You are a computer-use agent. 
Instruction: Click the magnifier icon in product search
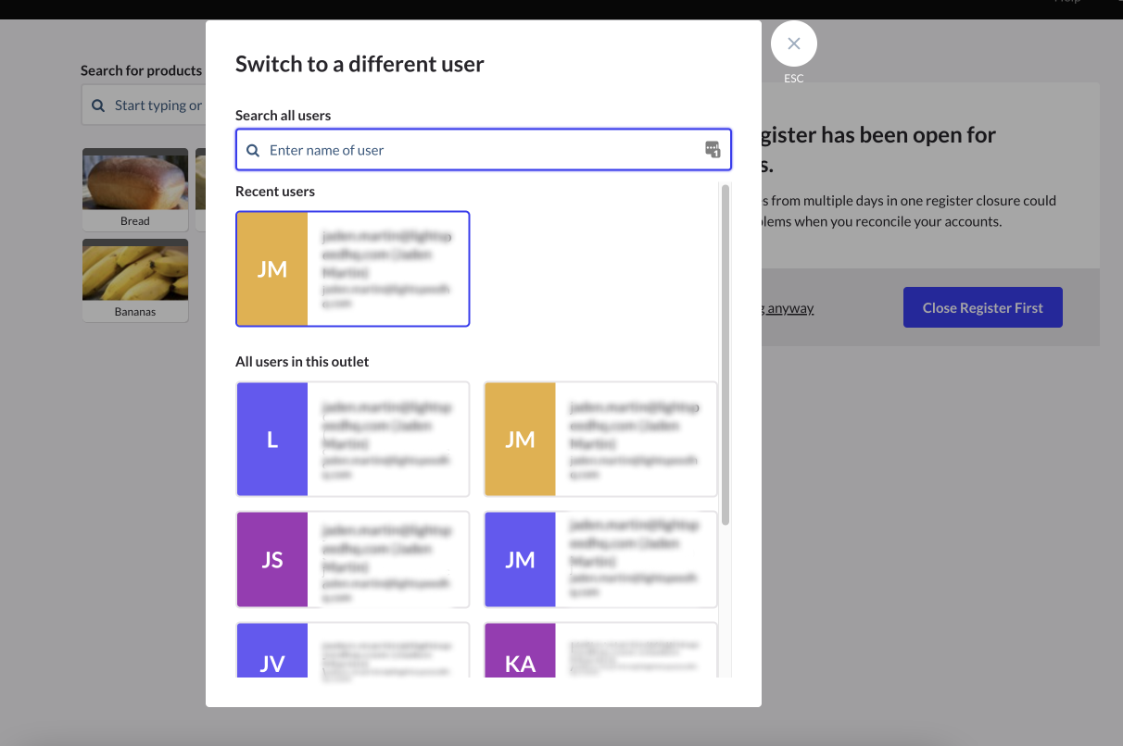[x=98, y=106]
